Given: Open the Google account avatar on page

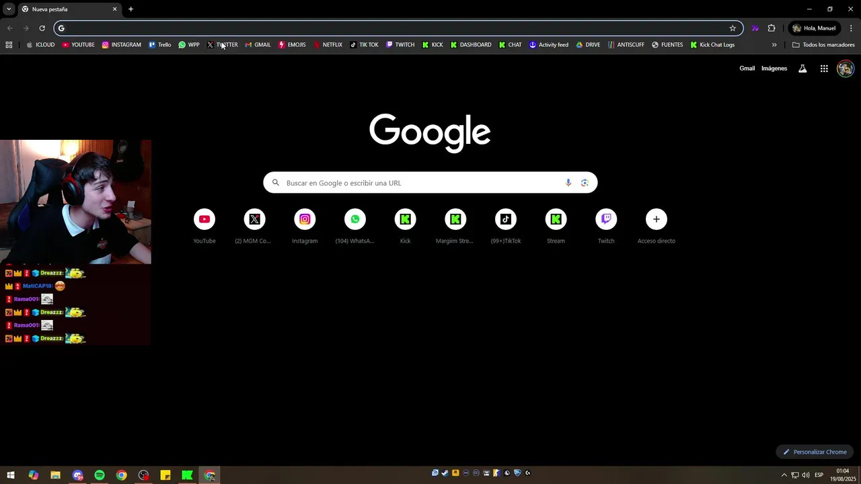Looking at the screenshot, I should pyautogui.click(x=846, y=69).
